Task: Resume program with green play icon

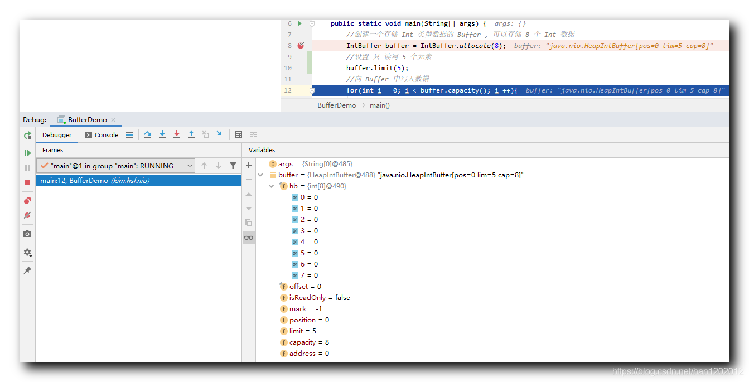Action: coord(27,153)
